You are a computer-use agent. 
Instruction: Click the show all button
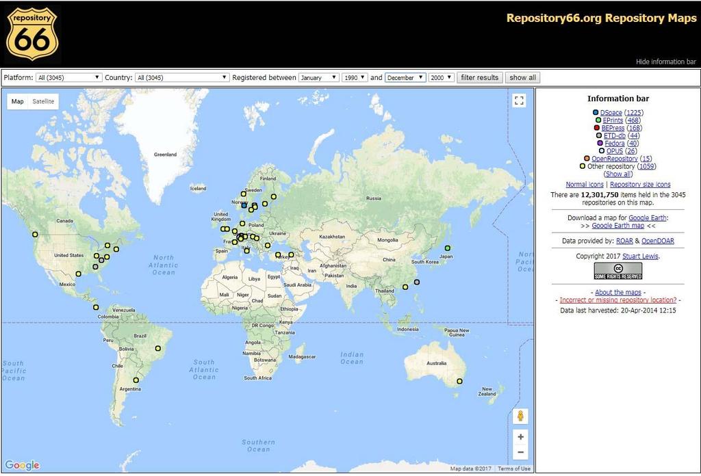pyautogui.click(x=522, y=78)
